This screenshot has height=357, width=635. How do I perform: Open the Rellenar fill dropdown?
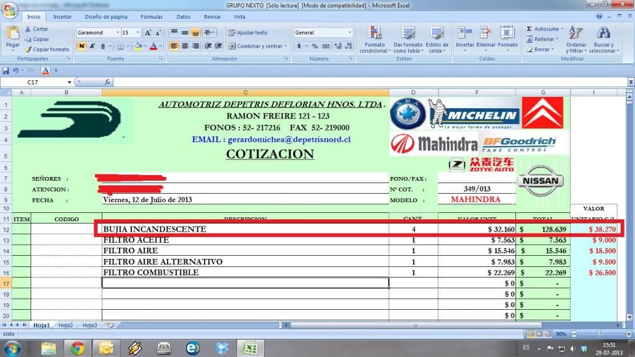543,39
